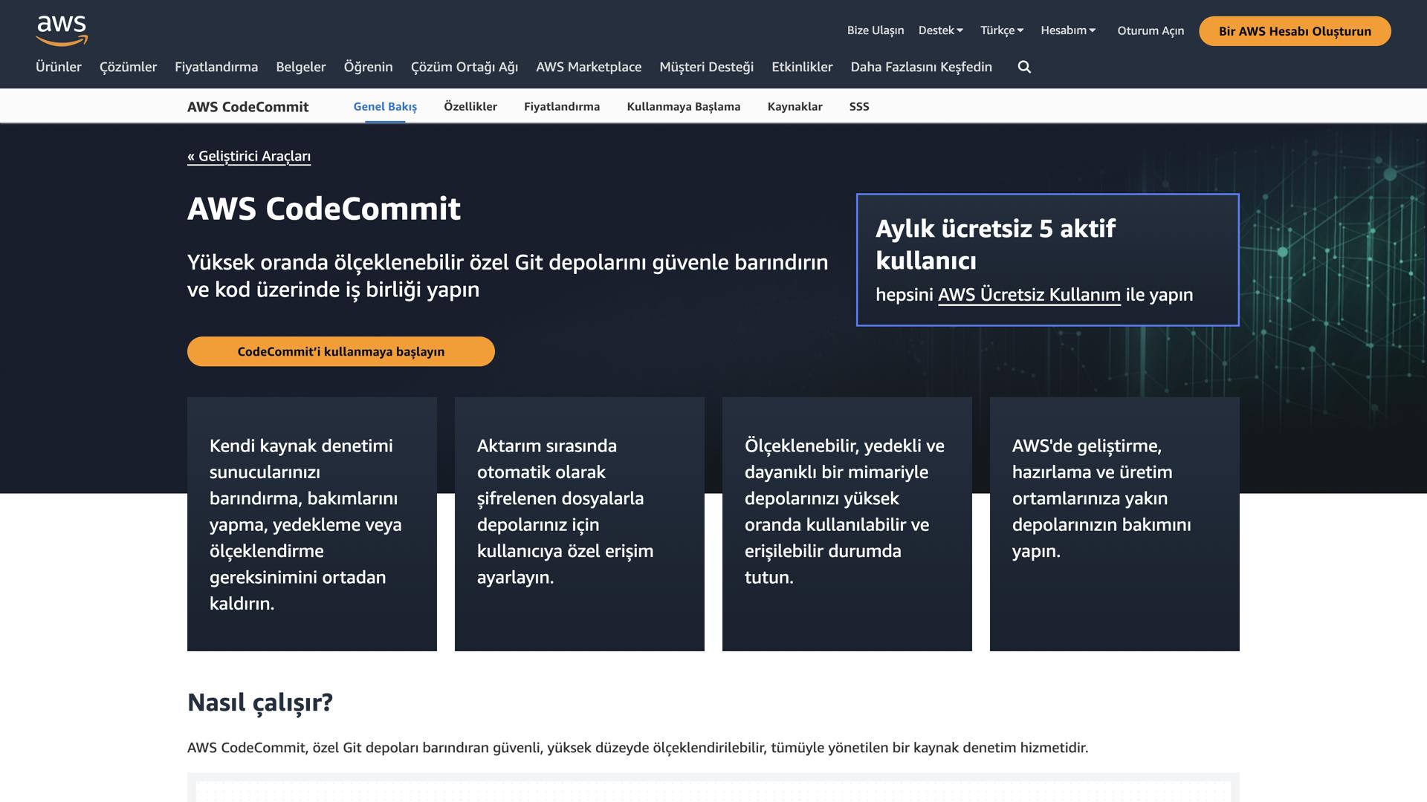
Task: Select the Kullanmaya Başlama tab
Action: click(683, 106)
